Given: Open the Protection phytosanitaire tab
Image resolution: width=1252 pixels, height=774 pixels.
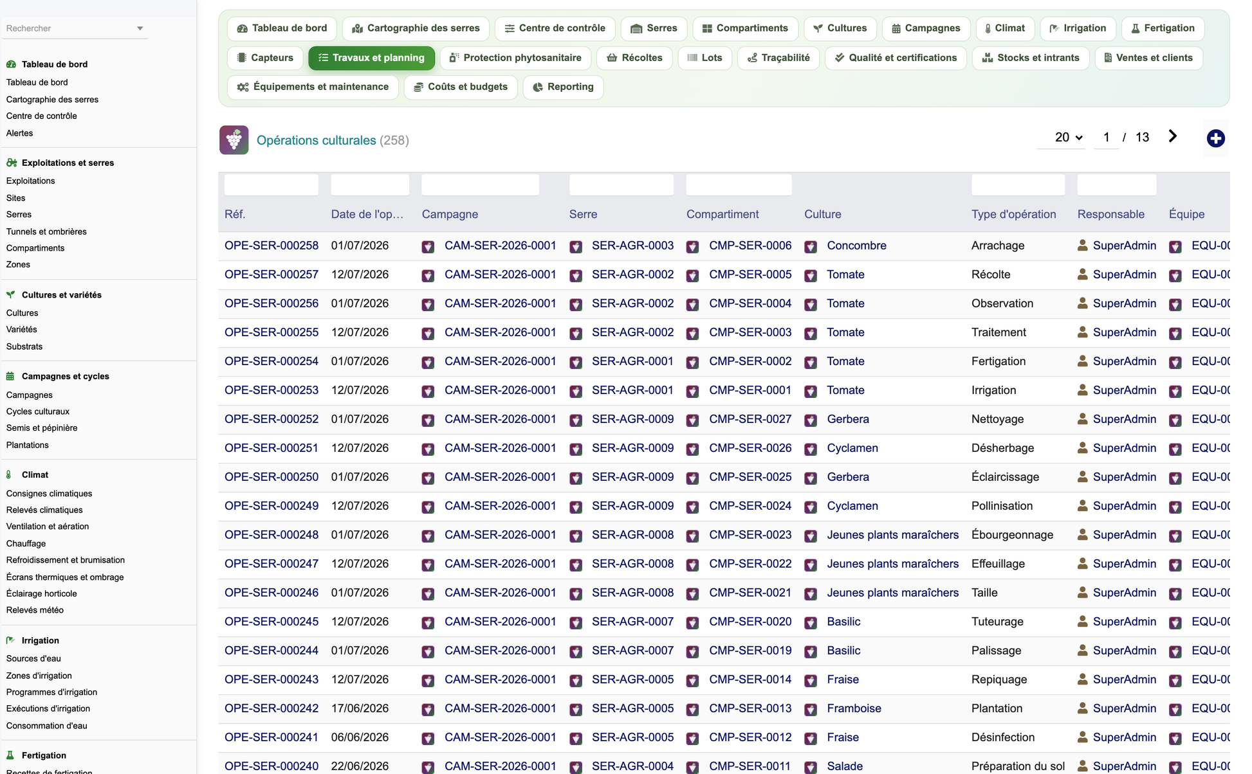Looking at the screenshot, I should (515, 58).
